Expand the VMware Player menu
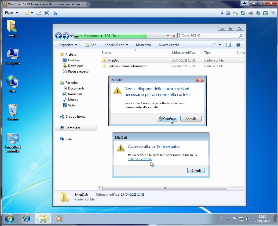Viewport: 278px width, 226px height. tap(12, 13)
